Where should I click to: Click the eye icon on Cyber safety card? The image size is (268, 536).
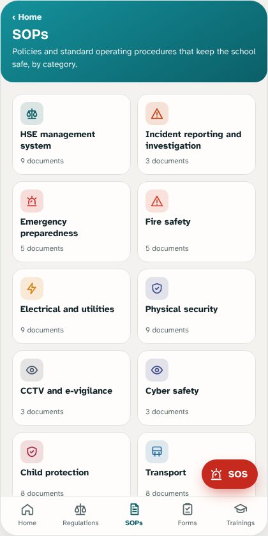point(157,370)
